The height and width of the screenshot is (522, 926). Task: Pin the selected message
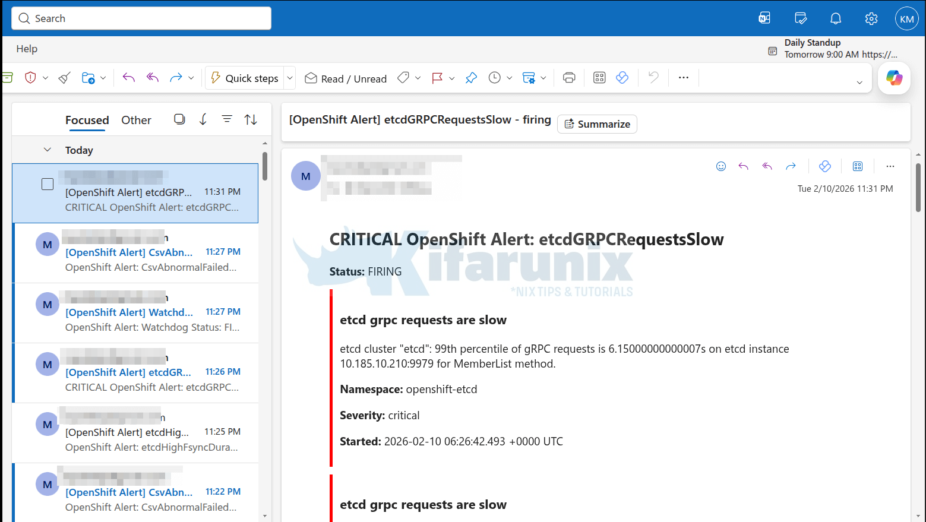tap(471, 77)
